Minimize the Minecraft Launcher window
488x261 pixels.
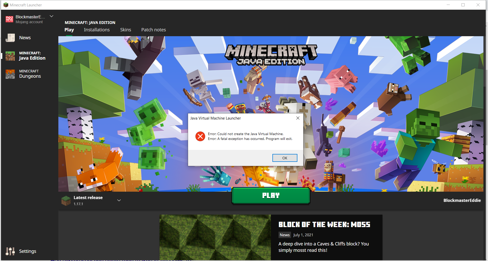(448, 5)
